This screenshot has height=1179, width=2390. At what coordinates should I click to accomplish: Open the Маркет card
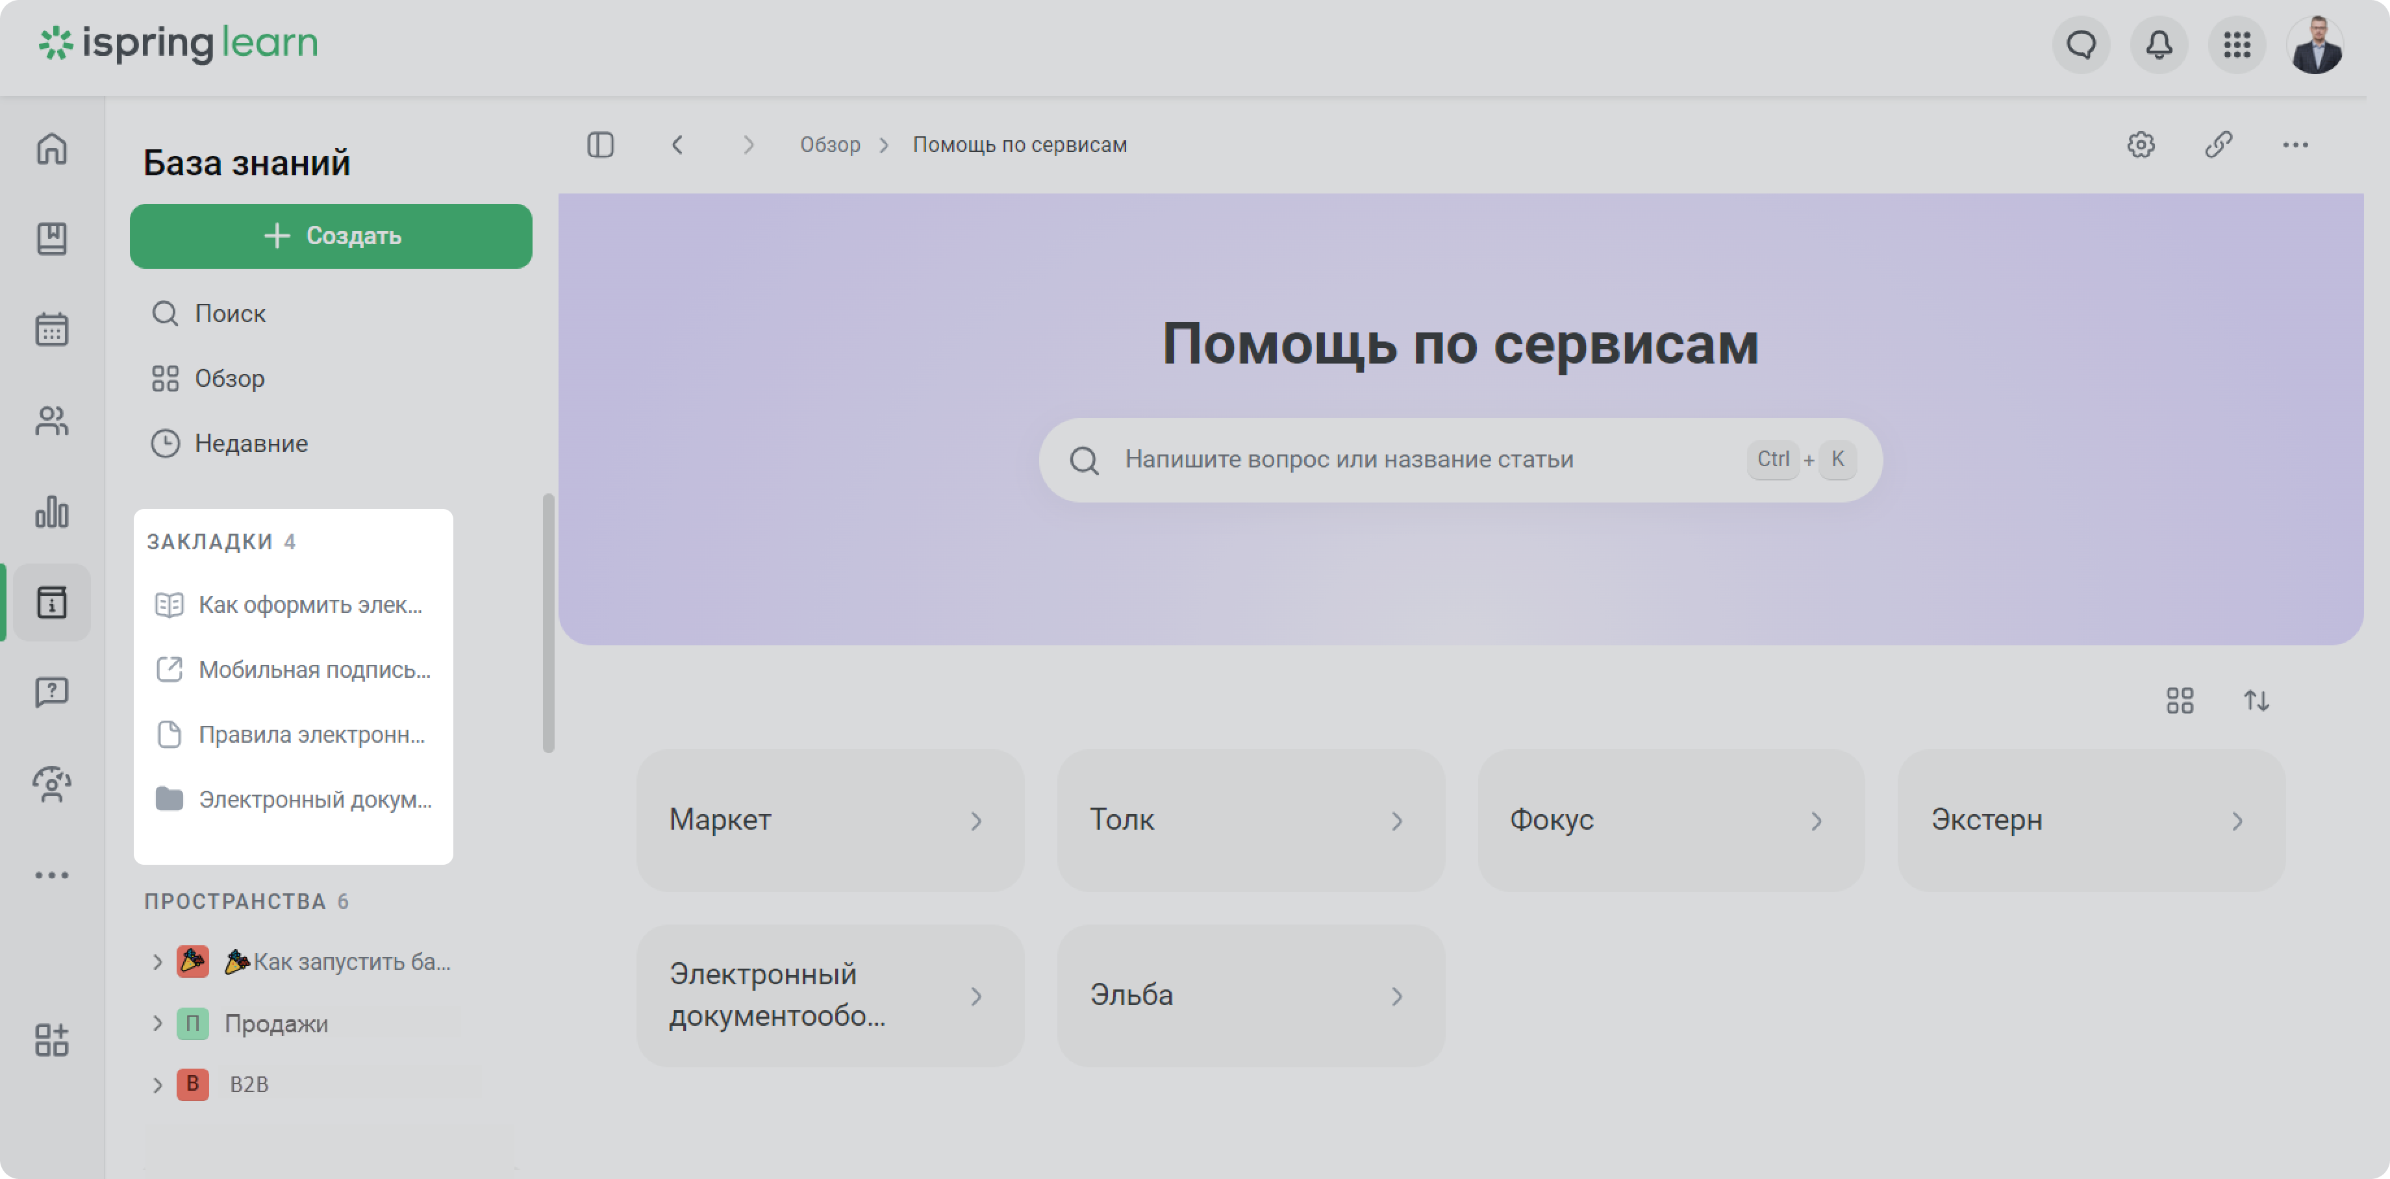[x=831, y=821]
